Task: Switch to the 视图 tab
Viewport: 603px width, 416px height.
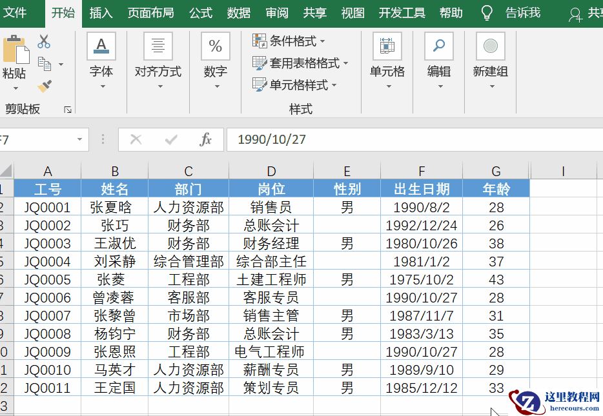Action: click(353, 13)
